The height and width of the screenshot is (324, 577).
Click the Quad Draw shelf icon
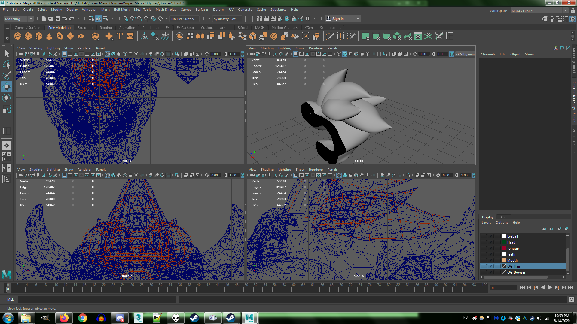coord(351,36)
